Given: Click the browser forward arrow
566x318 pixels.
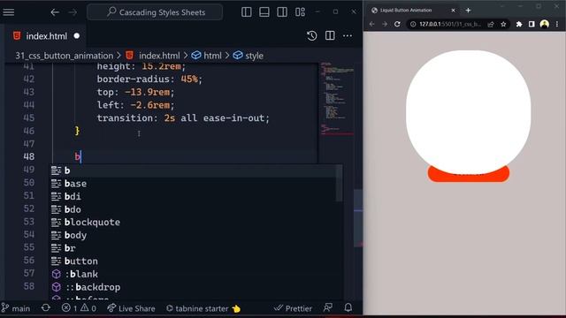Looking at the screenshot, I should click(x=385, y=24).
